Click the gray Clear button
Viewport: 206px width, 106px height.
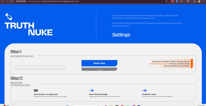(x=99, y=69)
